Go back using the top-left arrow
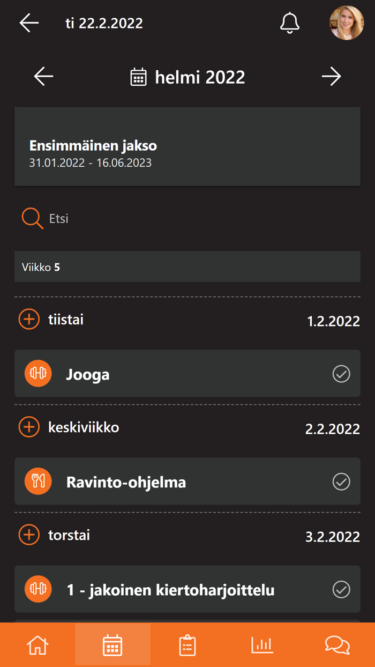375x667 pixels. tap(29, 23)
